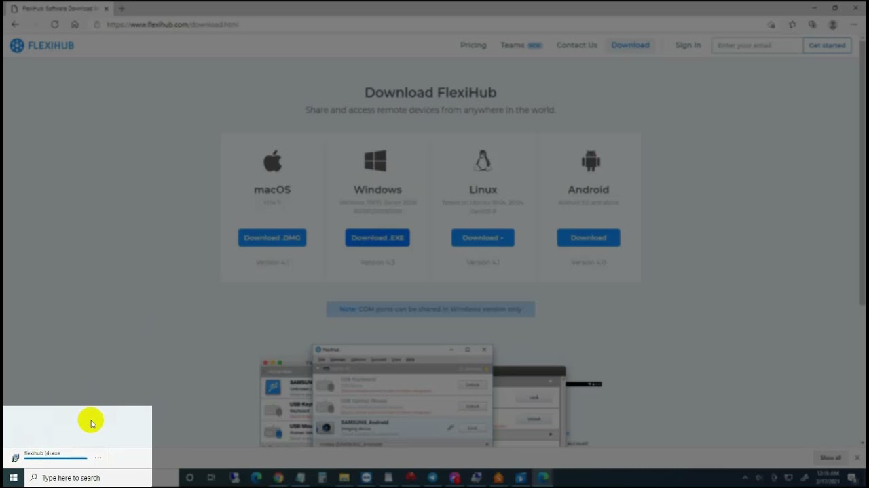869x488 pixels.
Task: Open the Contact Us menu item
Action: click(577, 45)
